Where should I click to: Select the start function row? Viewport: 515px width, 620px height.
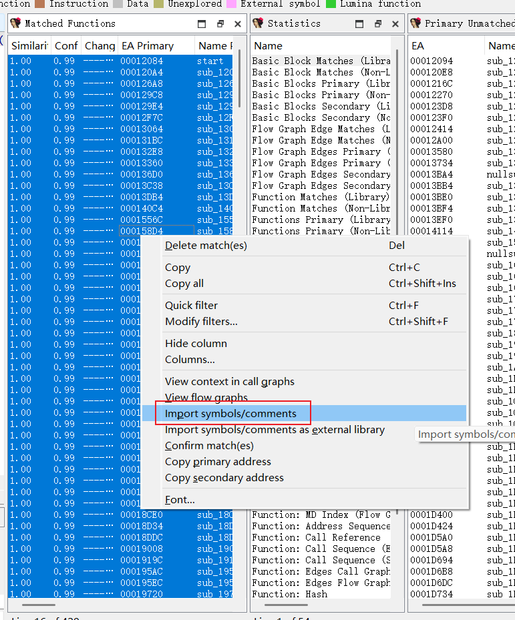pos(120,61)
